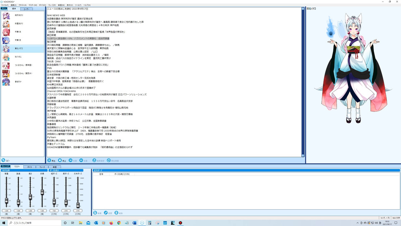Image resolution: width=401 pixels, height=226 pixels.
Task: Open Firefox from the taskbar
Action: (x=111, y=223)
